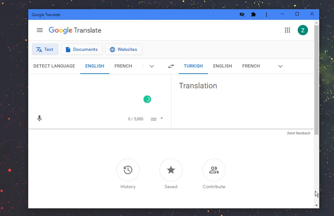
Task: Choose Detect Language as source
Action: (54, 66)
